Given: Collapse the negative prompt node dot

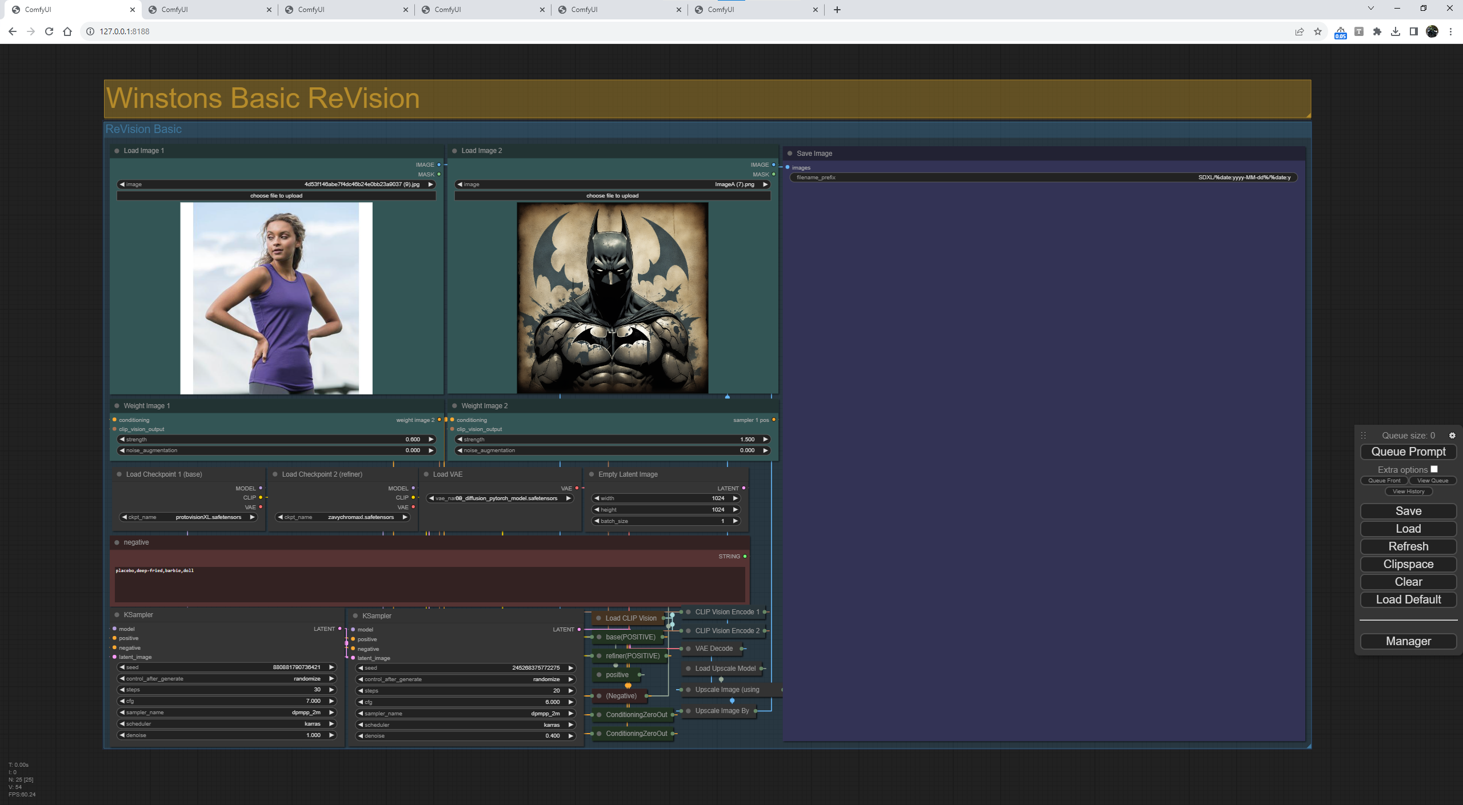Looking at the screenshot, I should point(117,542).
